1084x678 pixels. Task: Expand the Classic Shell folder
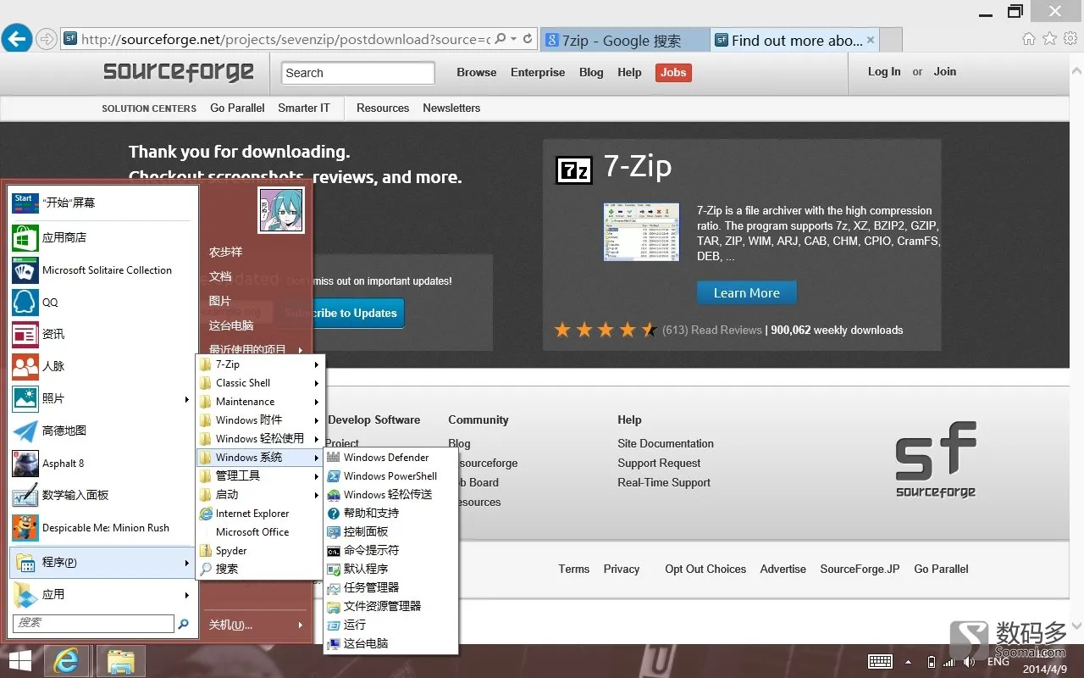[259, 383]
